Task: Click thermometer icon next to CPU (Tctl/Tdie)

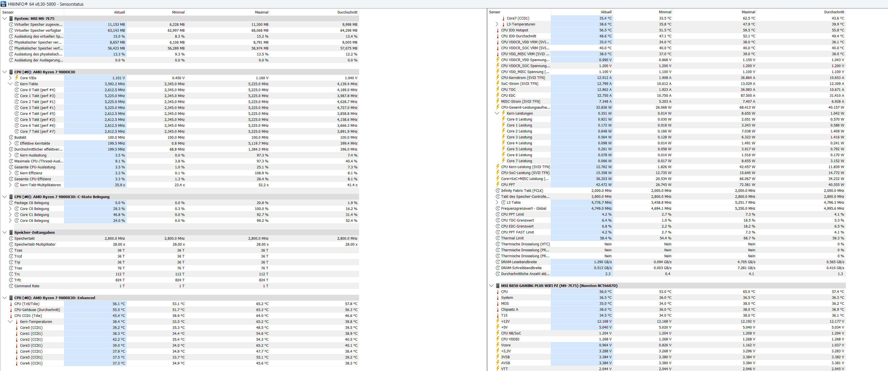Action: 11,304
